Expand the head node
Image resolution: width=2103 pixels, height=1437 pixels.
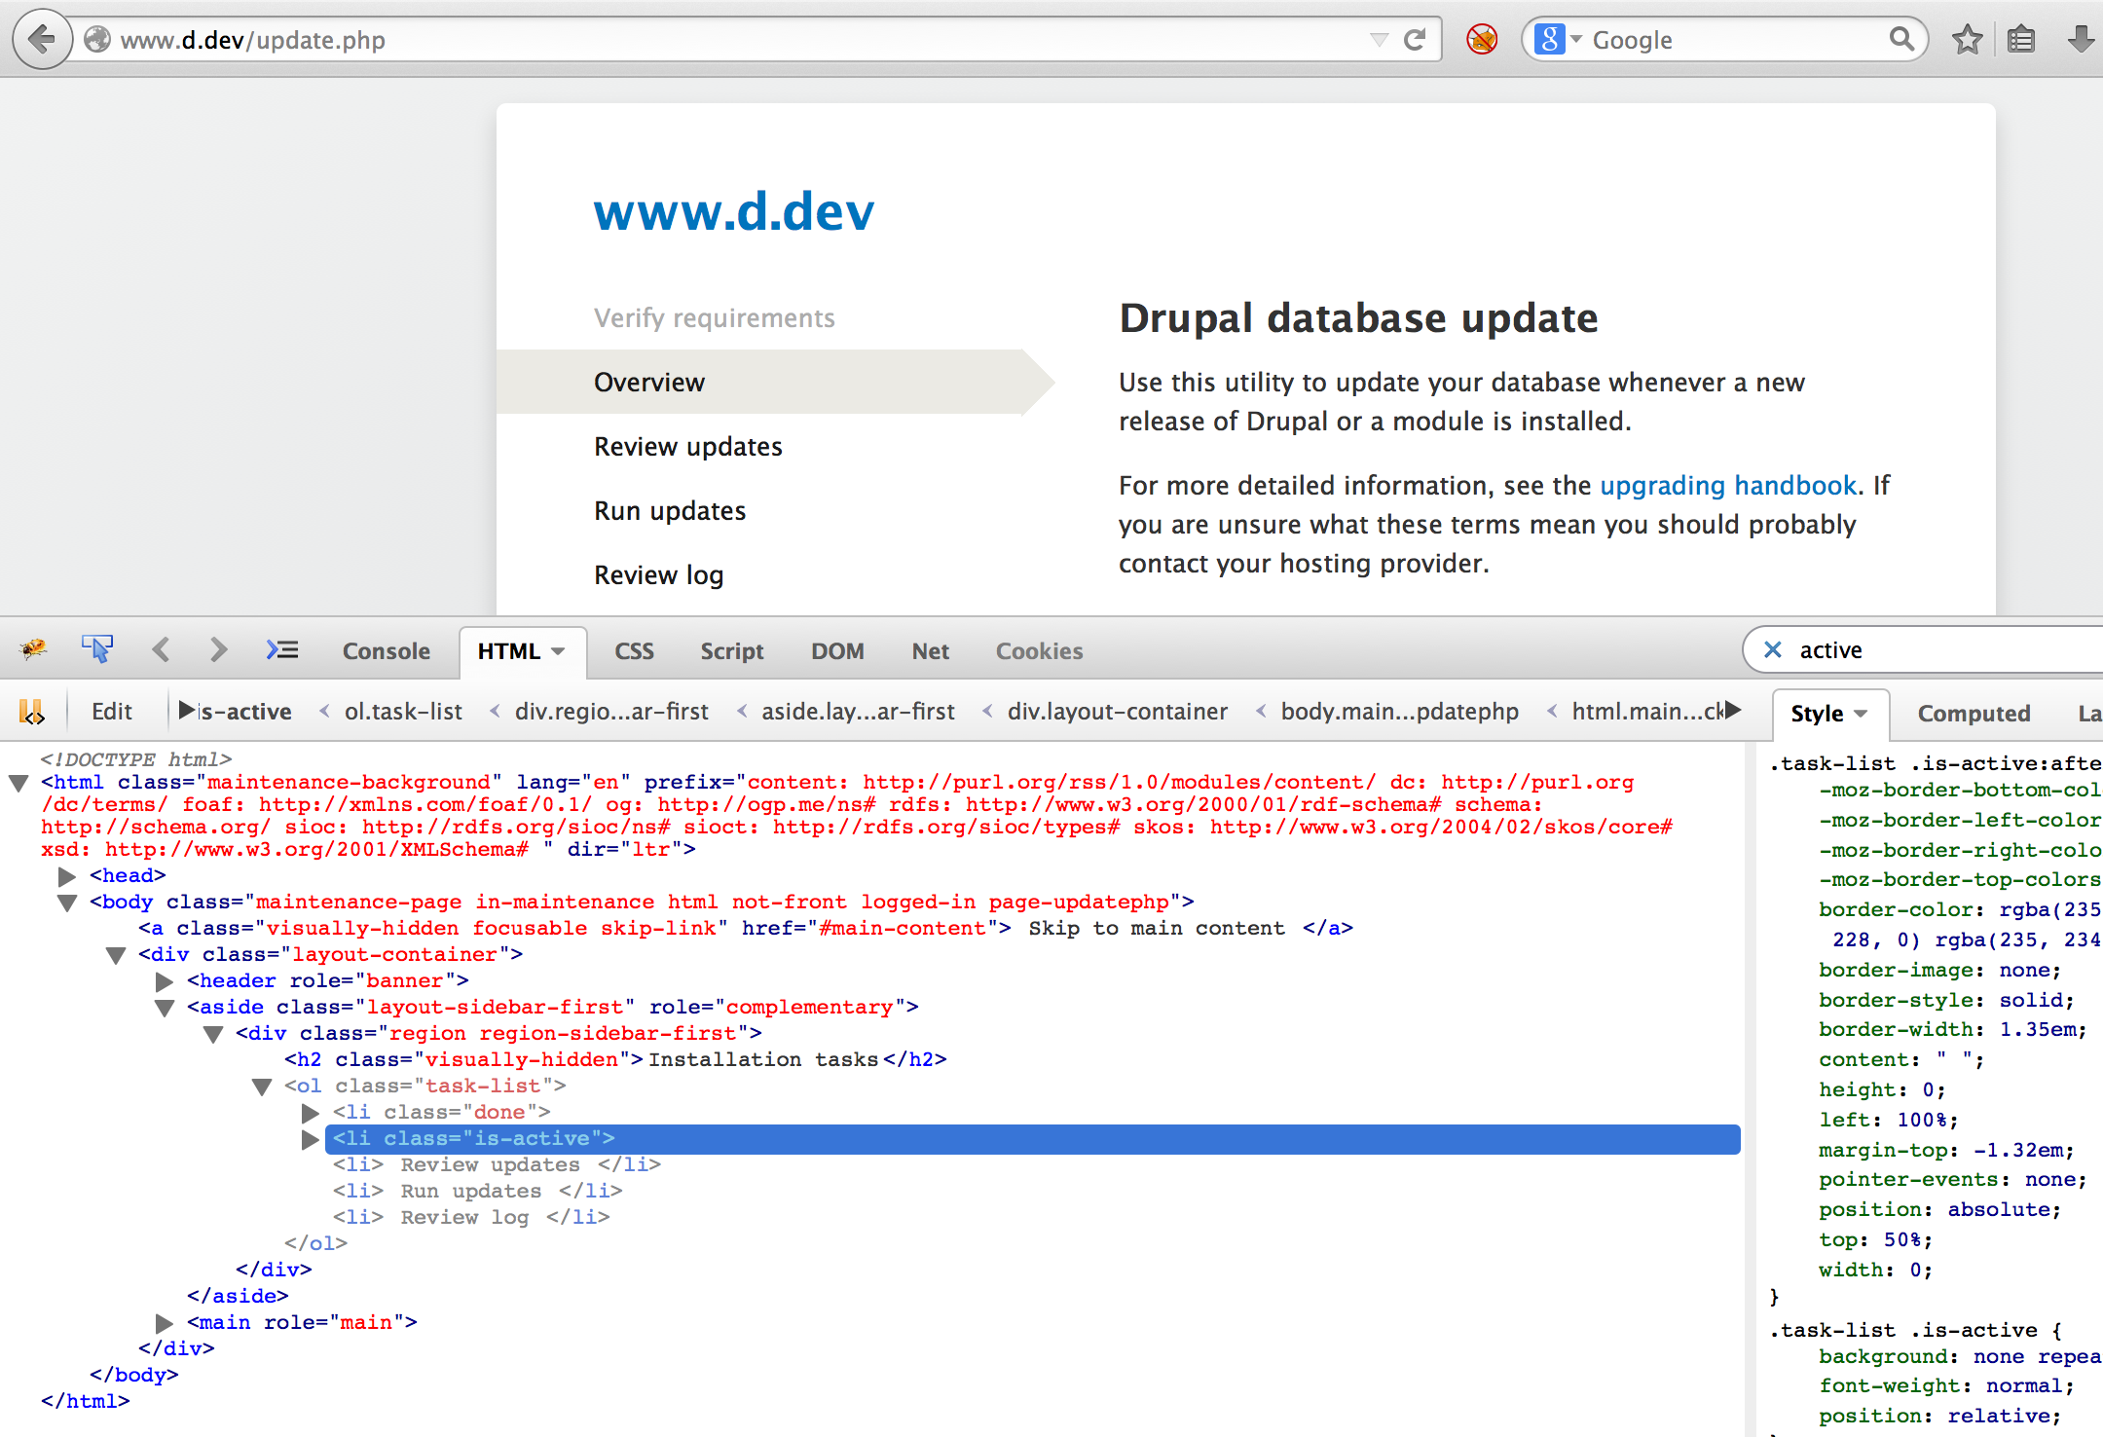point(67,876)
